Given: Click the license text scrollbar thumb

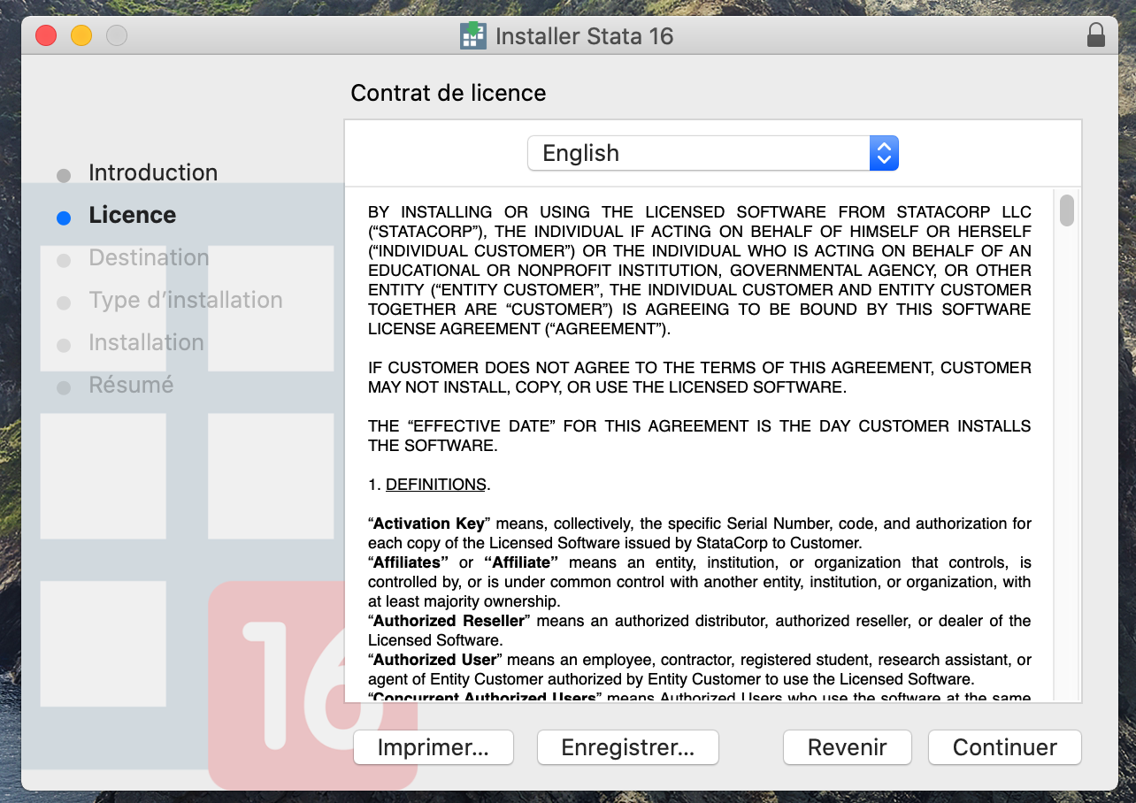Looking at the screenshot, I should (1067, 210).
